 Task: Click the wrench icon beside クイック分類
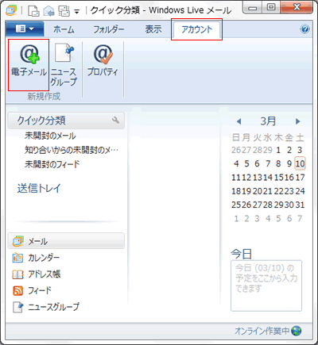[115, 121]
